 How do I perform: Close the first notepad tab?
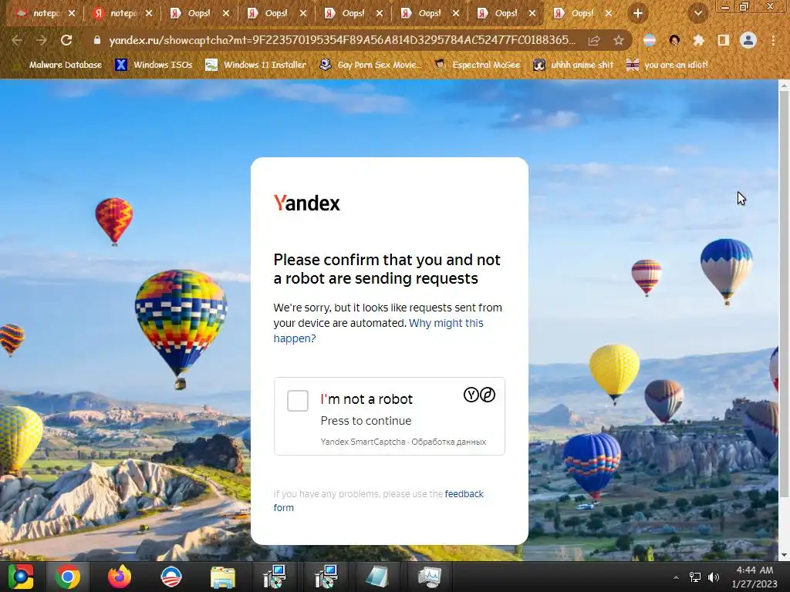click(x=72, y=14)
